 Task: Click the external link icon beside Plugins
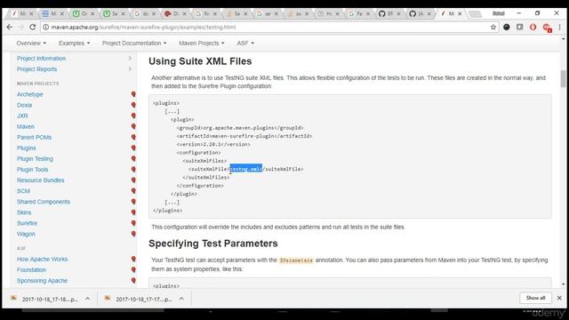(x=133, y=148)
